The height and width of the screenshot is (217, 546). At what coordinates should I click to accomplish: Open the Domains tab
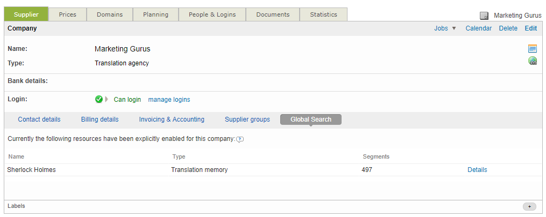tap(110, 14)
